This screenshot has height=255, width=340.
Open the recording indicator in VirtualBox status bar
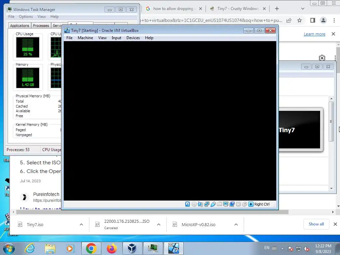232,204
